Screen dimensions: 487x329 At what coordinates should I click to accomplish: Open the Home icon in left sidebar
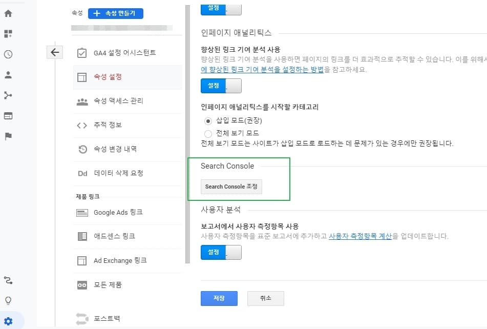click(8, 13)
